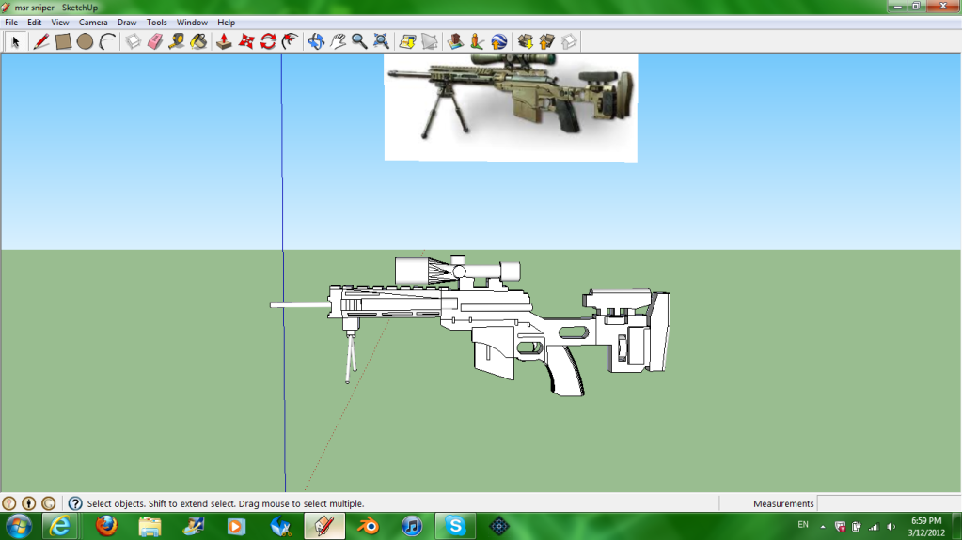
Task: Activate the Tape Measure tool
Action: click(177, 41)
